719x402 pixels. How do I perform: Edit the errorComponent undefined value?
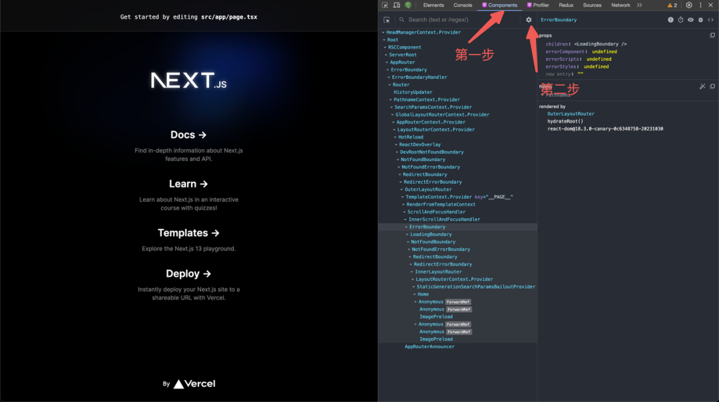(x=604, y=52)
